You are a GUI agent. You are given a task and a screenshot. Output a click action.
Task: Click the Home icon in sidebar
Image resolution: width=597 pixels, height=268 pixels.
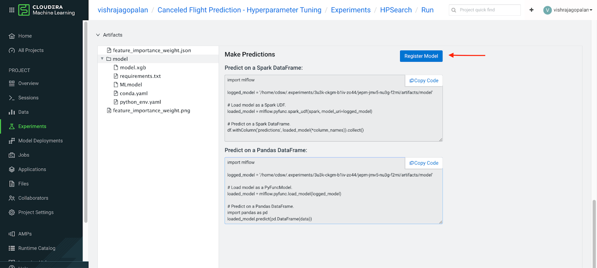click(x=12, y=36)
